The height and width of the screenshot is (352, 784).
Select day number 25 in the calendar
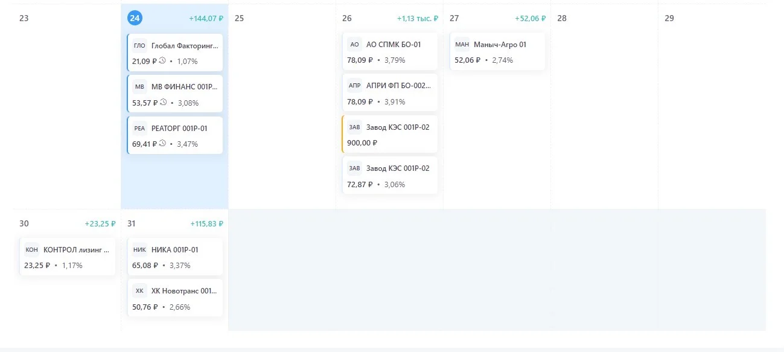coord(239,18)
